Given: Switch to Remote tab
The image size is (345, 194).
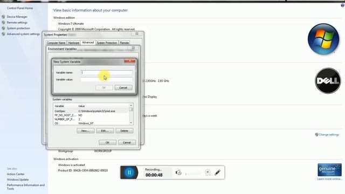Looking at the screenshot, I should click(125, 43).
